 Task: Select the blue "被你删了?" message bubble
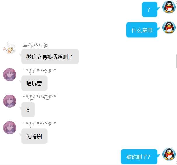click(139, 157)
